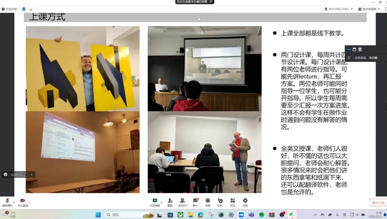387x219 pixels.
Task: Click the Share Screen (共享屏幕) icon
Action: [x=155, y=201]
